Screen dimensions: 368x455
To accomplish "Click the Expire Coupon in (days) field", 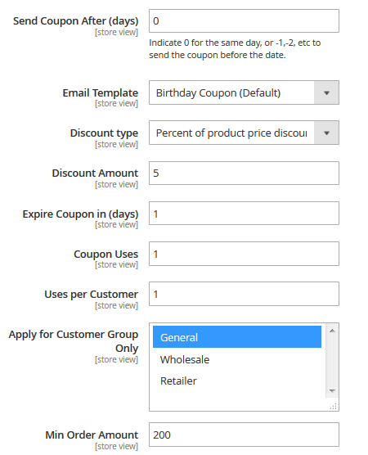I will (x=244, y=214).
